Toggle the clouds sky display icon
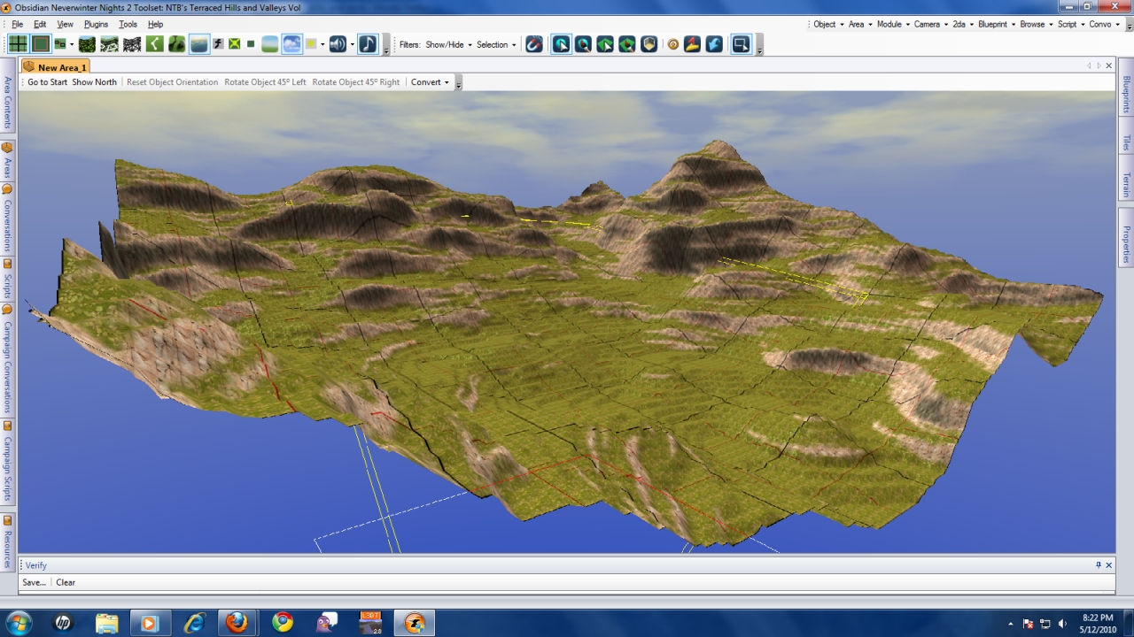Viewport: 1134px width, 637px height. point(291,44)
